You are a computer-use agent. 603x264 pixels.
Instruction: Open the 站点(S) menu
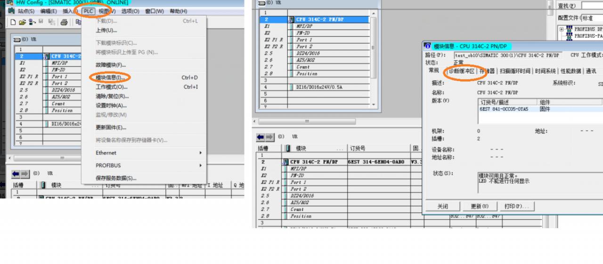coord(26,11)
